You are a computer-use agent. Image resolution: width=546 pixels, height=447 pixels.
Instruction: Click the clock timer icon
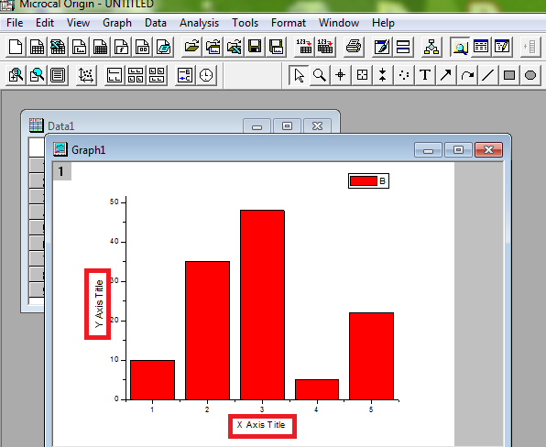[x=206, y=75]
